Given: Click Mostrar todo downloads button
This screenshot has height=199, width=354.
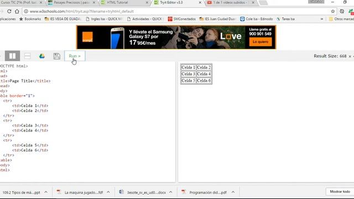Looking at the screenshot, I should [340, 192].
